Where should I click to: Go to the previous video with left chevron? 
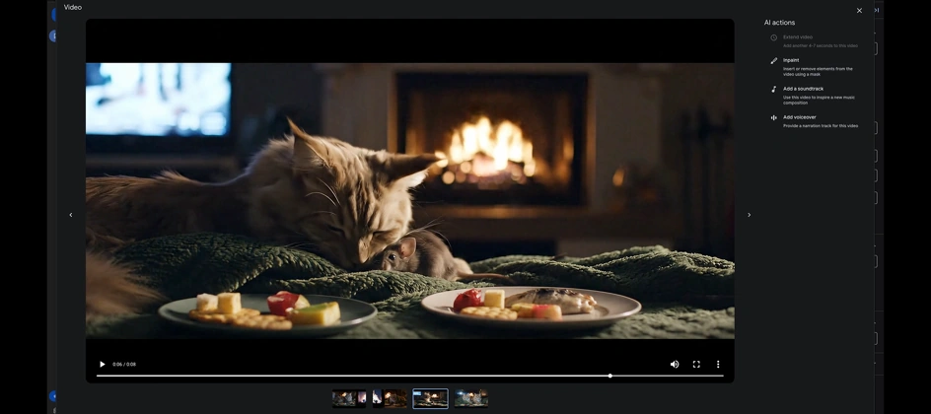pyautogui.click(x=71, y=215)
